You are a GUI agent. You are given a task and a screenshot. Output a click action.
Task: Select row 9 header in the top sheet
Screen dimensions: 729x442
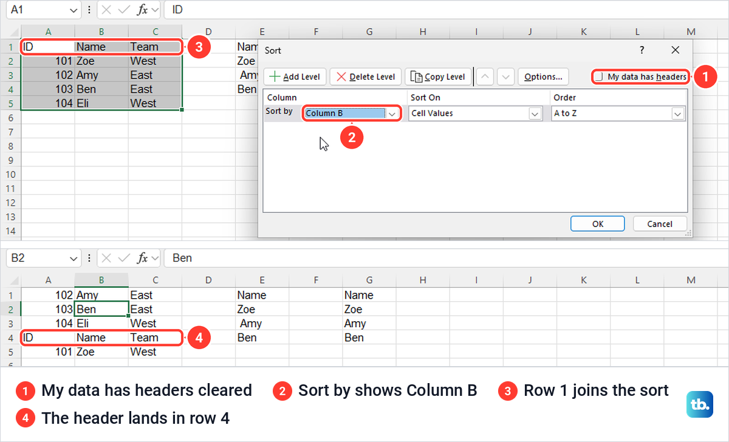[10, 160]
